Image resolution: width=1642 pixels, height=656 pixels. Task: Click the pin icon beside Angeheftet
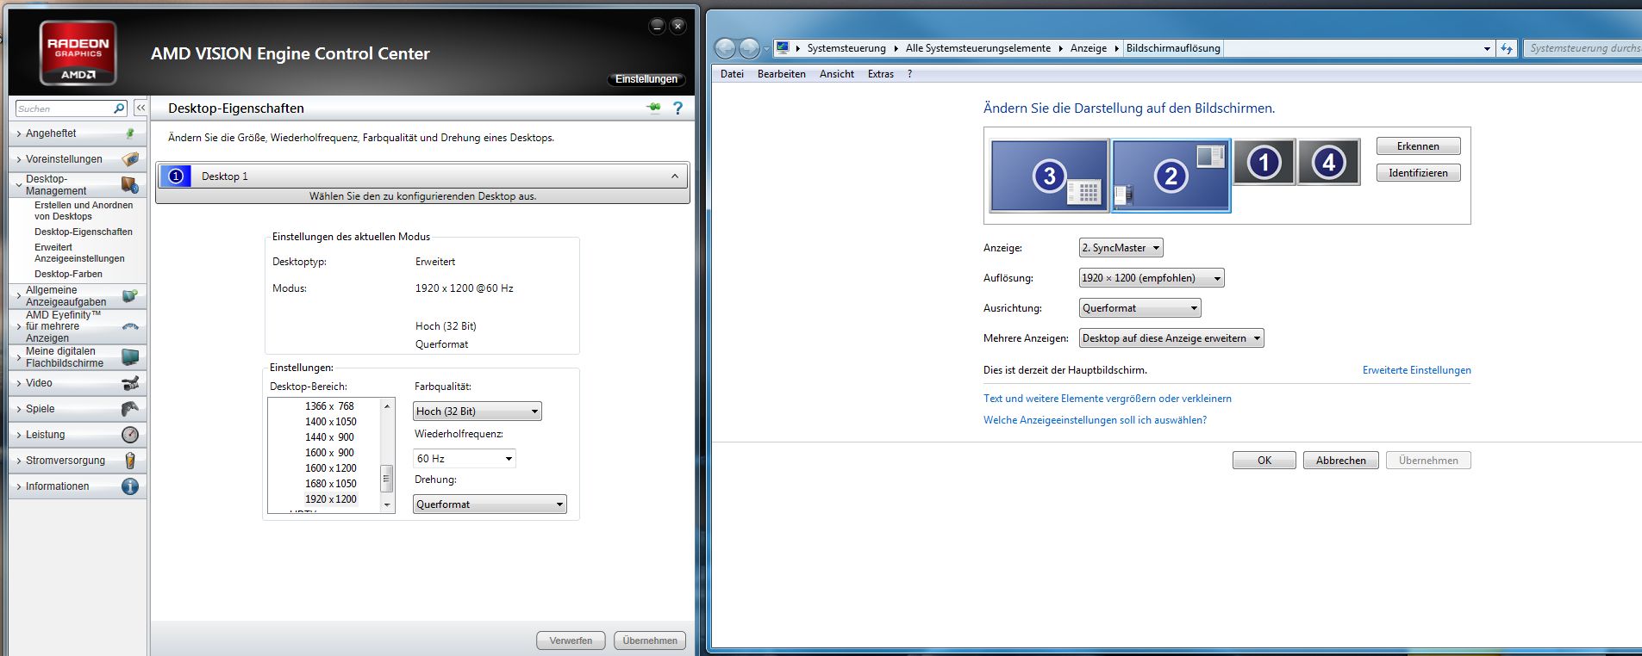(130, 133)
